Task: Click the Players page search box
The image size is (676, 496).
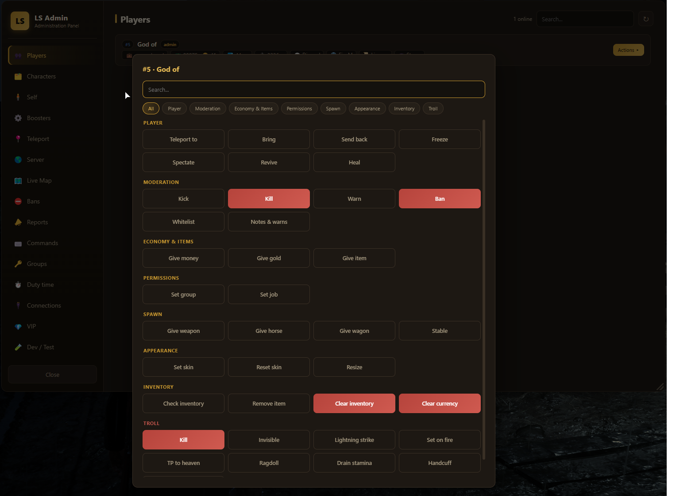Action: 585,19
